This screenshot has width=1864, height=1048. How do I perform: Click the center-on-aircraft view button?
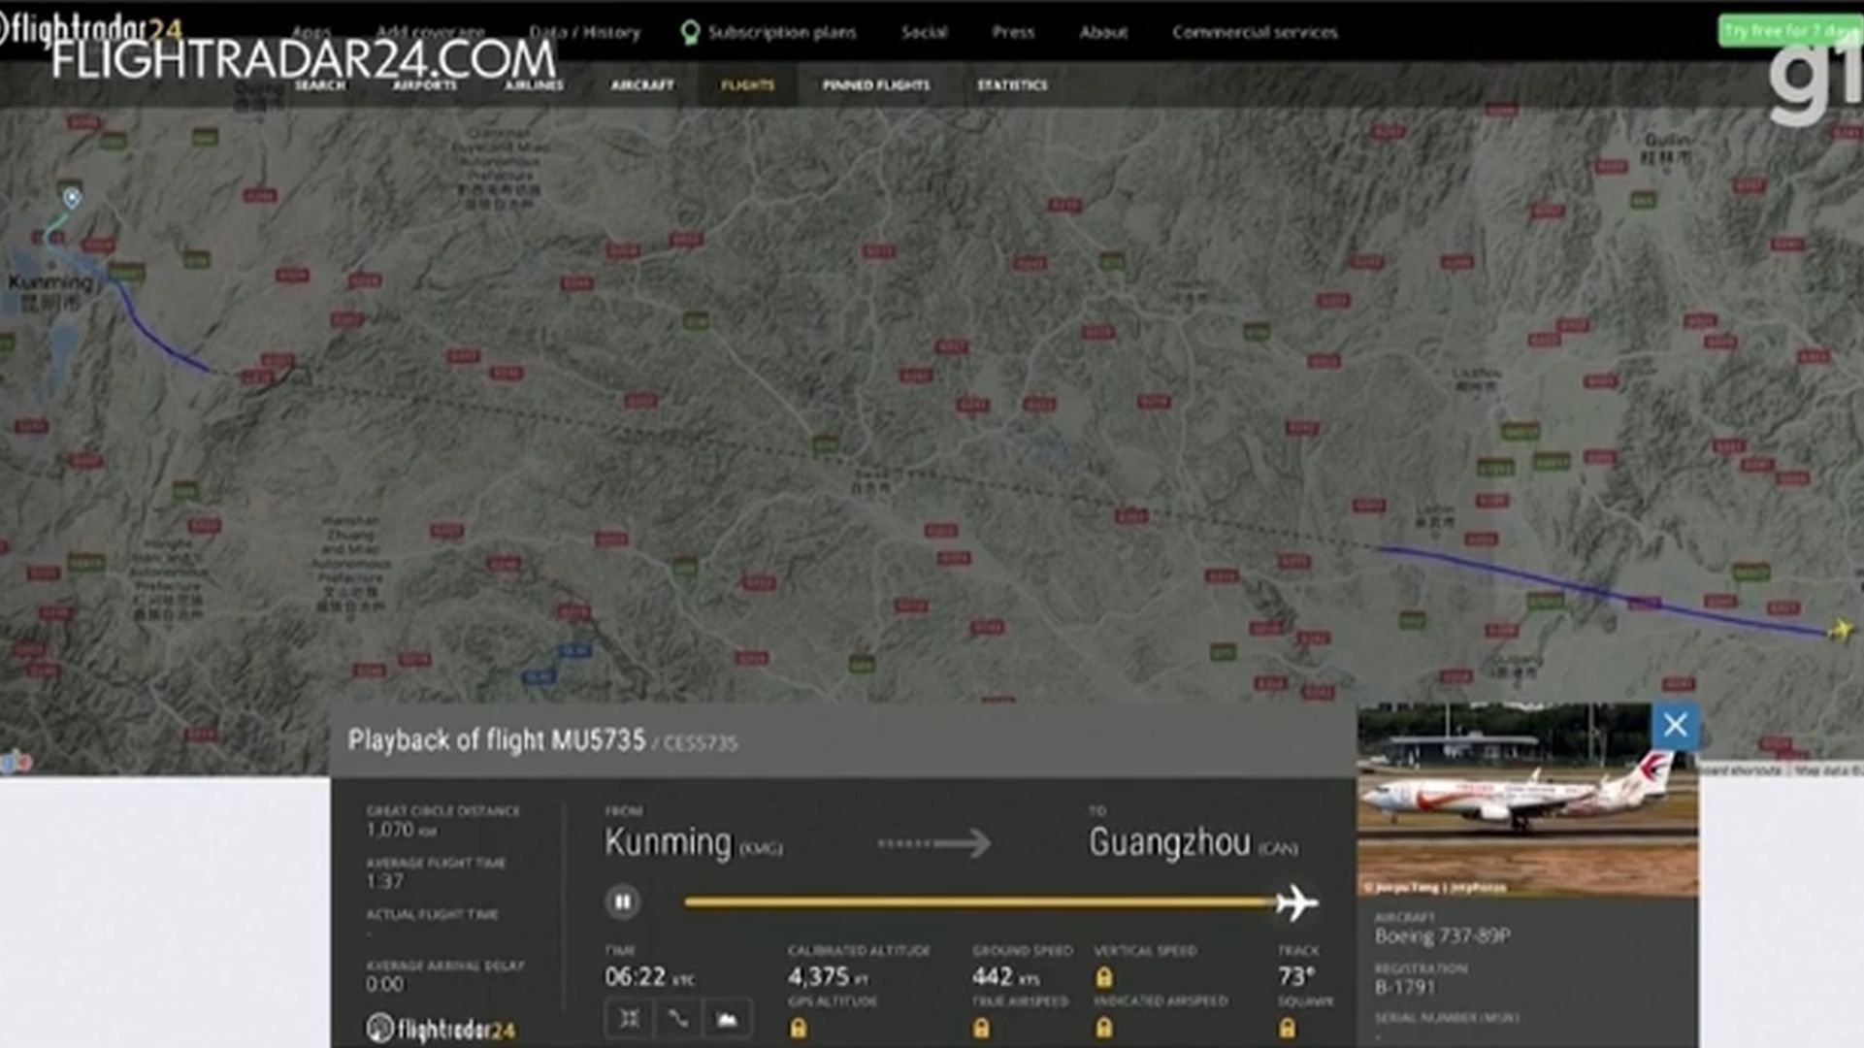(x=629, y=1019)
